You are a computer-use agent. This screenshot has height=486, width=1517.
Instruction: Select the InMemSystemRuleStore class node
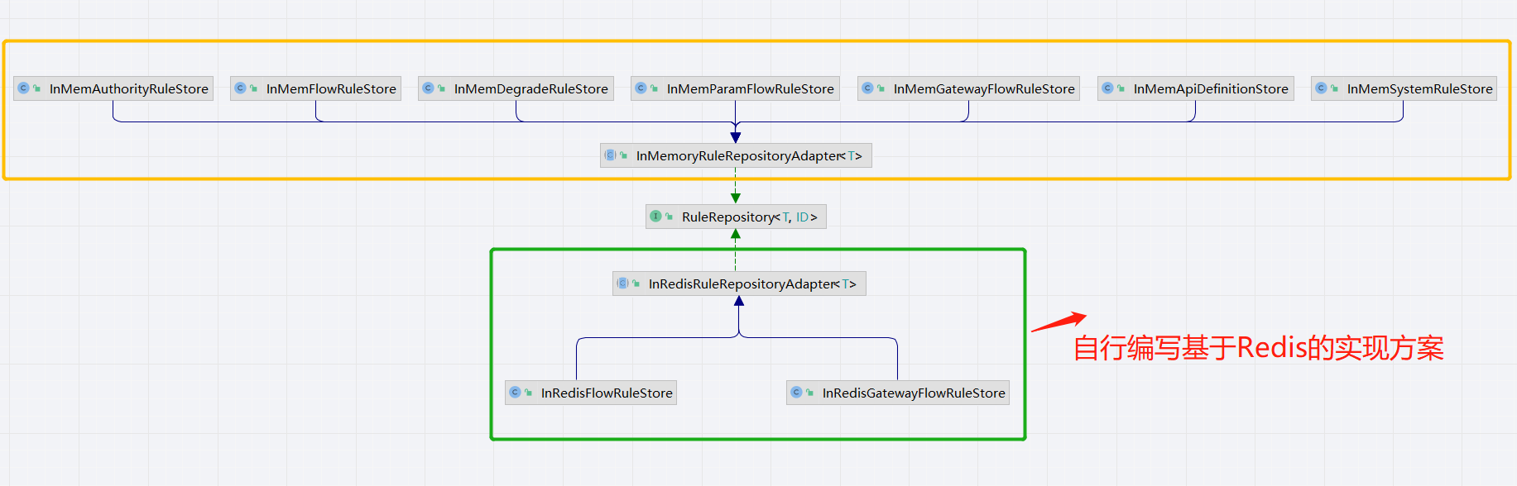(1404, 88)
